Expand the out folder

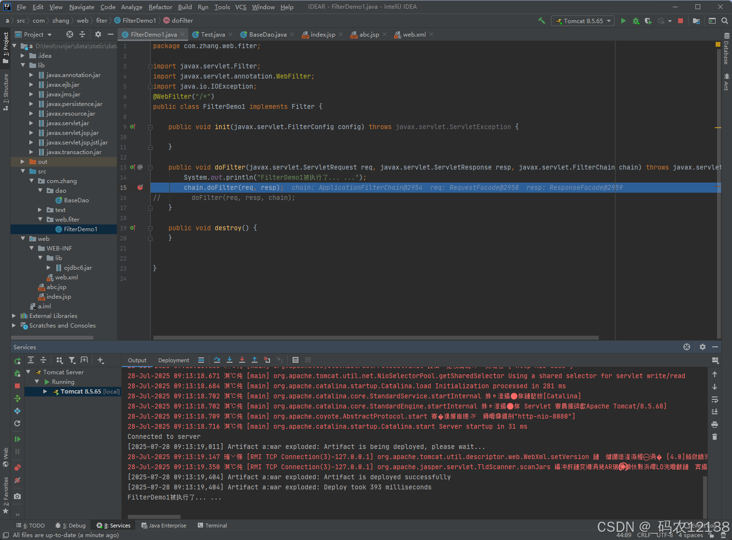23,161
